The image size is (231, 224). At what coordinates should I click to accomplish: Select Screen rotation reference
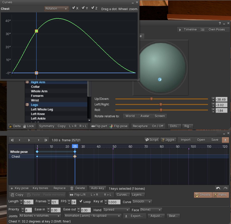coord(160,116)
